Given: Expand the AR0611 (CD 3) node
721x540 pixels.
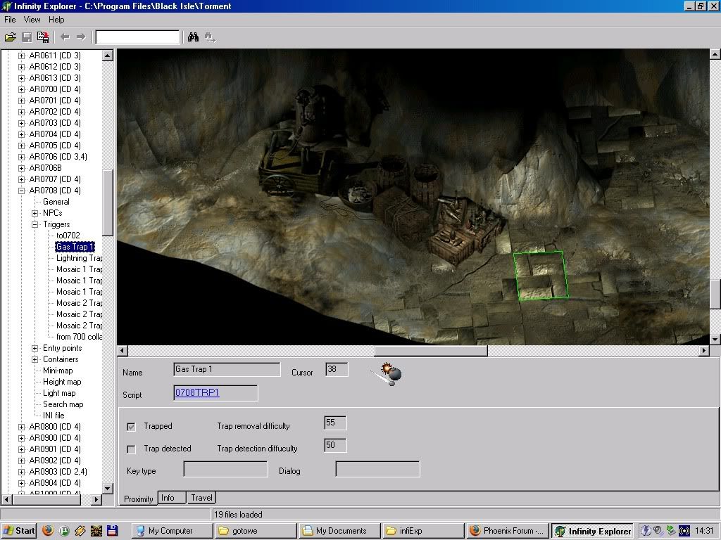Looking at the screenshot, I should 21,56.
